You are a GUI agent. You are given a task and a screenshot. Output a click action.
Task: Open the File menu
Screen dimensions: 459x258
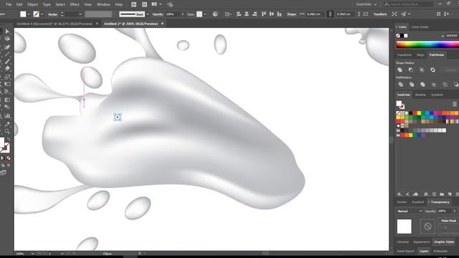[x=9, y=4]
